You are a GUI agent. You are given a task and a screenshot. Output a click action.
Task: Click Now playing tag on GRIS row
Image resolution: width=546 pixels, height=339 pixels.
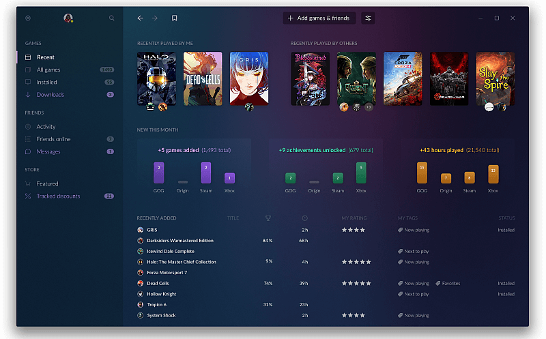pyautogui.click(x=414, y=230)
